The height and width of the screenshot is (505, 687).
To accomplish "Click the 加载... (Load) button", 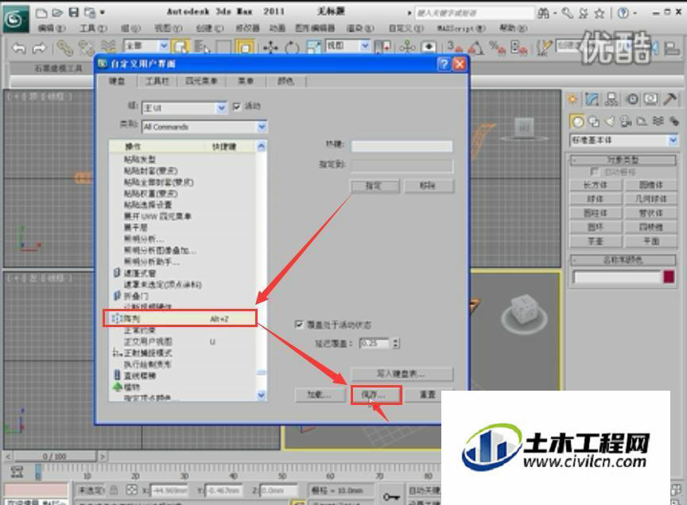I will 320,395.
